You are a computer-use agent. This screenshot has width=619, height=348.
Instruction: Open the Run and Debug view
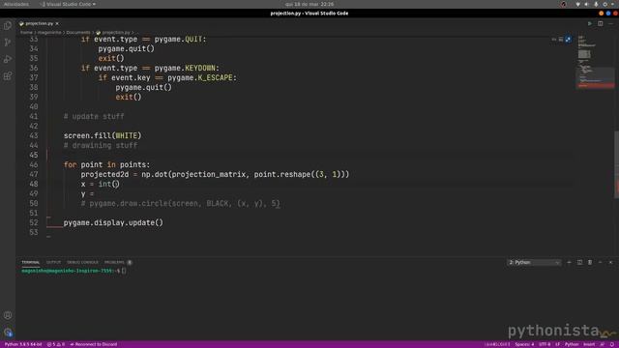point(8,59)
